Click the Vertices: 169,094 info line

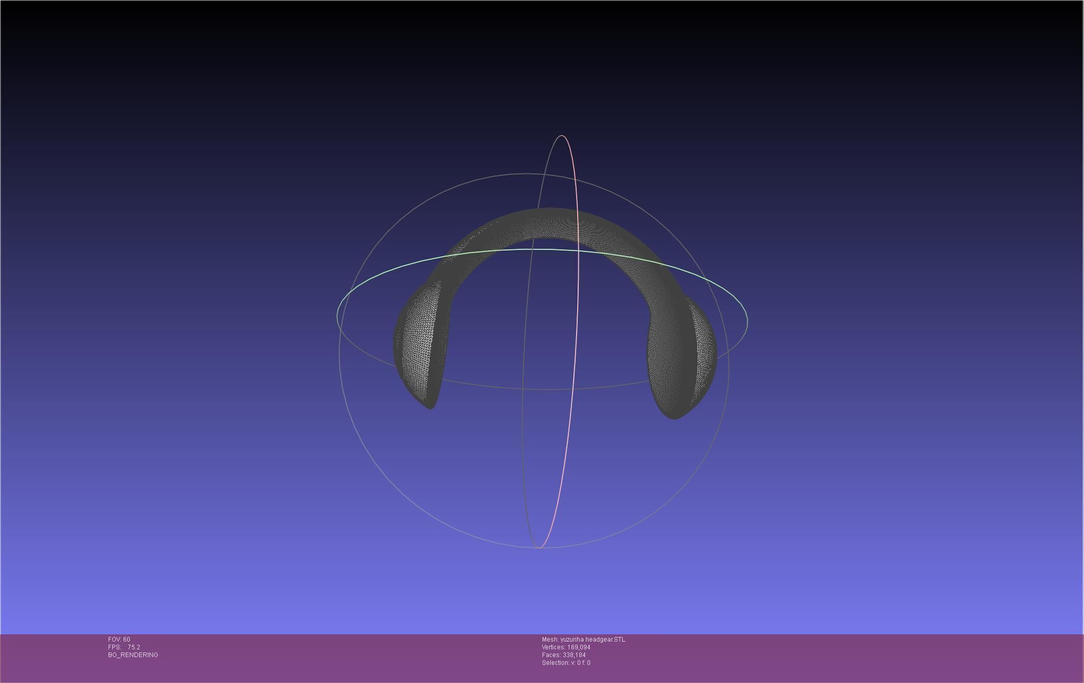(x=566, y=647)
